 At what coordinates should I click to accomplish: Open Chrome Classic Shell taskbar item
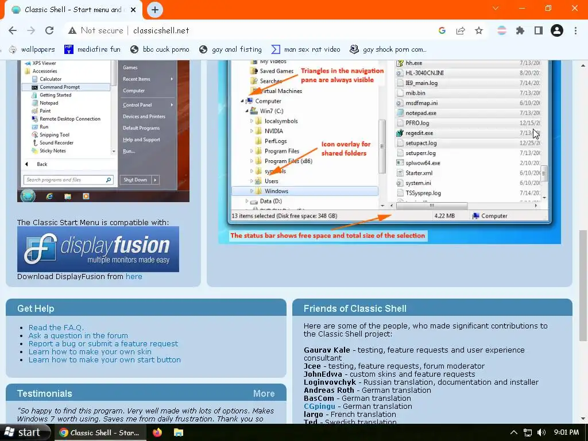pyautogui.click(x=99, y=433)
